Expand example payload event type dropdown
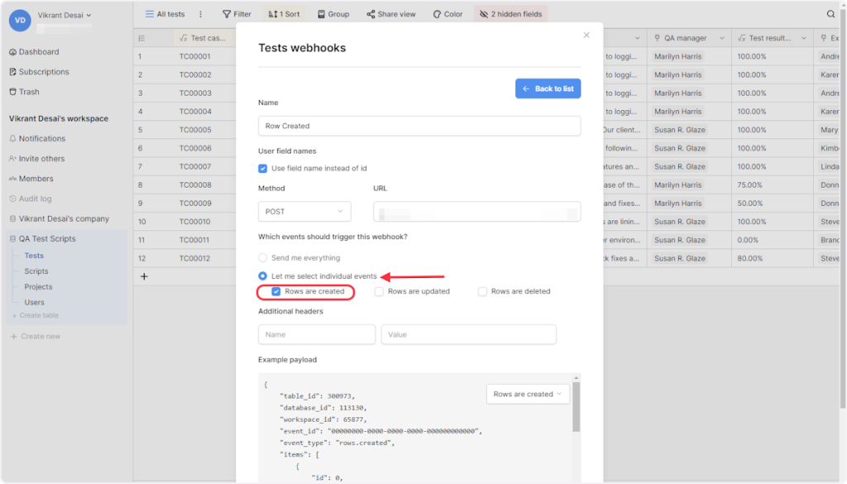The width and height of the screenshot is (847, 484). 528,394
